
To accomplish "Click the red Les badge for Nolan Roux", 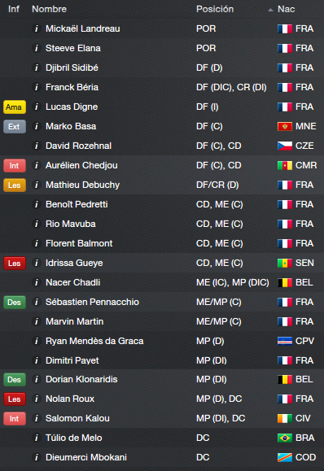I will click(15, 399).
